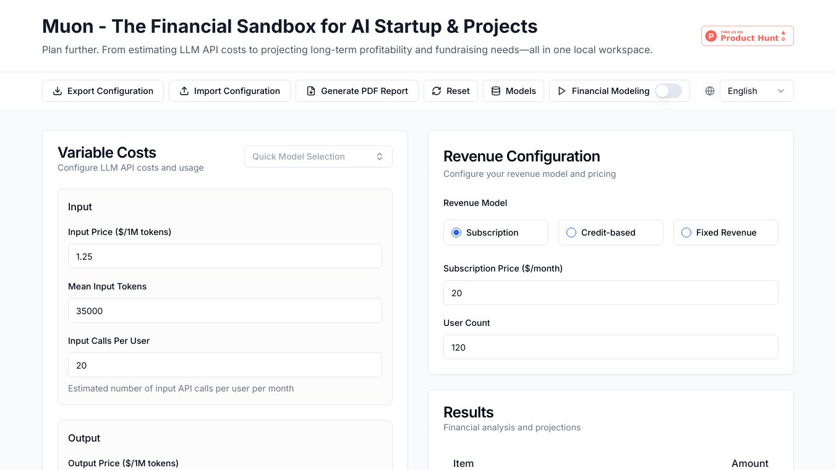Image resolution: width=836 pixels, height=470 pixels.
Task: Click the Models database icon
Action: point(496,91)
